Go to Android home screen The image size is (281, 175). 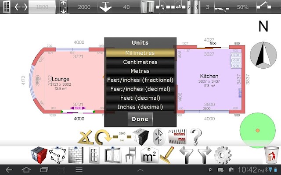(26, 170)
